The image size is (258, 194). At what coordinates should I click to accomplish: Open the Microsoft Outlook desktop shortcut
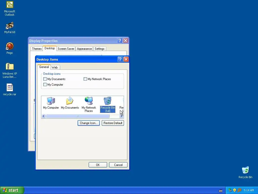click(10, 9)
